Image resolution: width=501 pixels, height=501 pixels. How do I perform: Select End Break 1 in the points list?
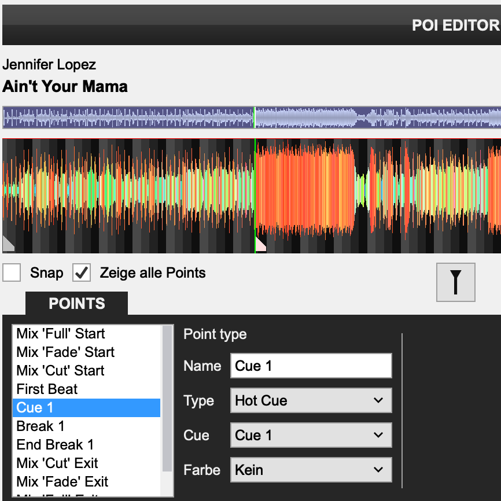[86, 445]
